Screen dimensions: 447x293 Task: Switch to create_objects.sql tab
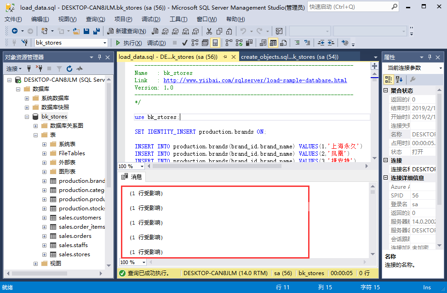pos(290,57)
